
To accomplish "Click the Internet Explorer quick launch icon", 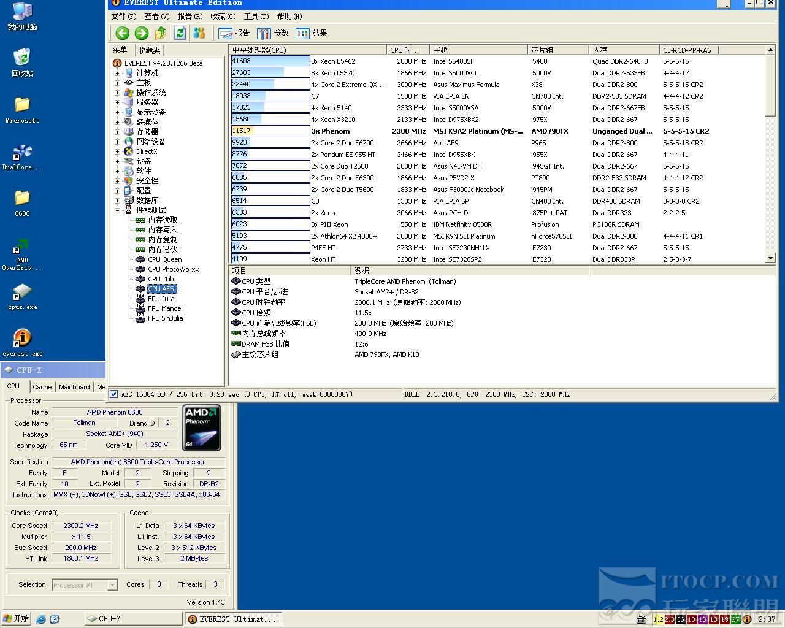I will click(40, 619).
